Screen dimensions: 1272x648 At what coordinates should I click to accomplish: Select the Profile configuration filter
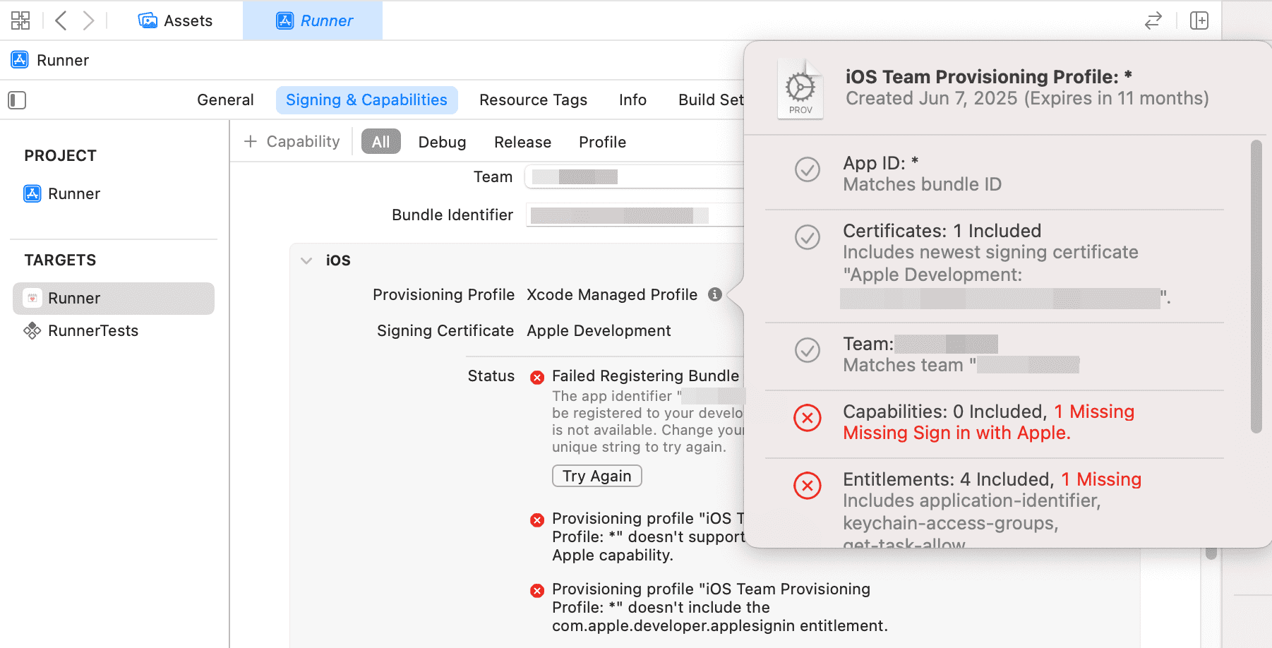602,142
